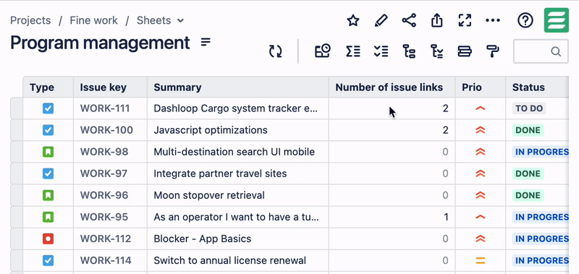Click the priority icon for WORK-111
Image resolution: width=579 pixels, height=274 pixels.
pos(480,108)
